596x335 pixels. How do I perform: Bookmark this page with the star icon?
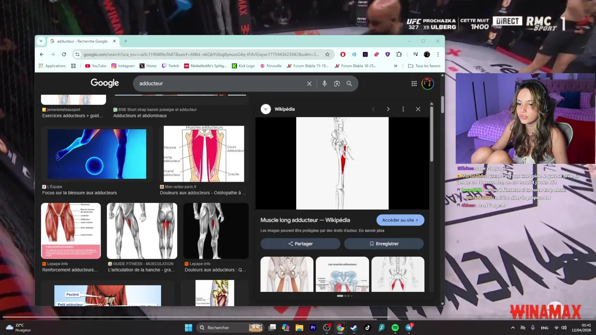tap(327, 54)
